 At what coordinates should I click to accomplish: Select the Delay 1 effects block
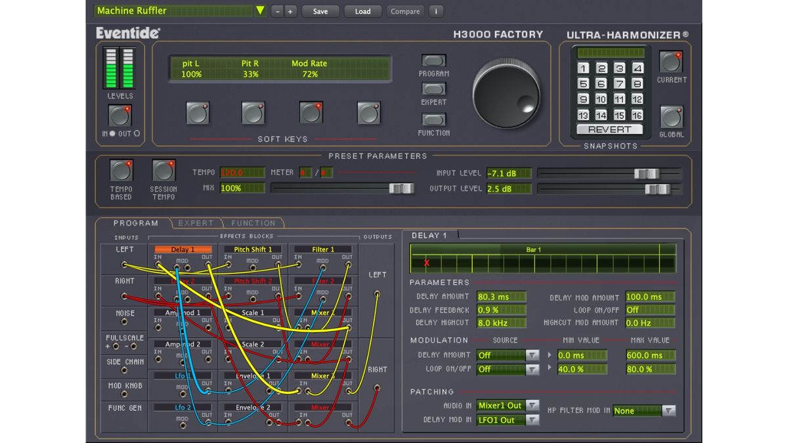[182, 249]
